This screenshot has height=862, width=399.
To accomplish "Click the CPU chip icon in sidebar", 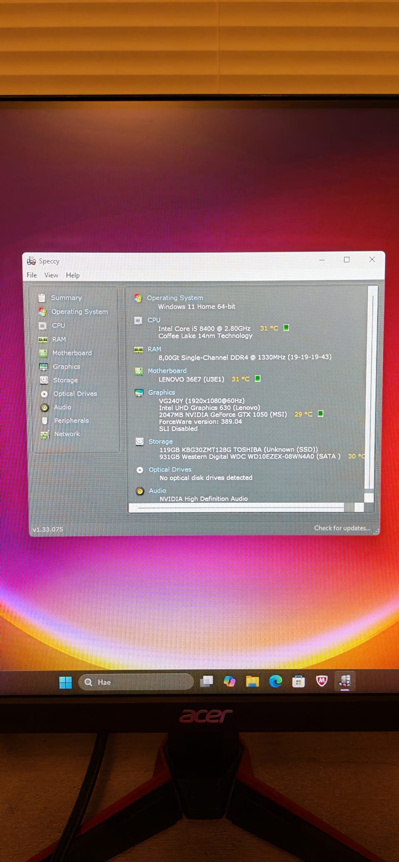I will tap(42, 326).
